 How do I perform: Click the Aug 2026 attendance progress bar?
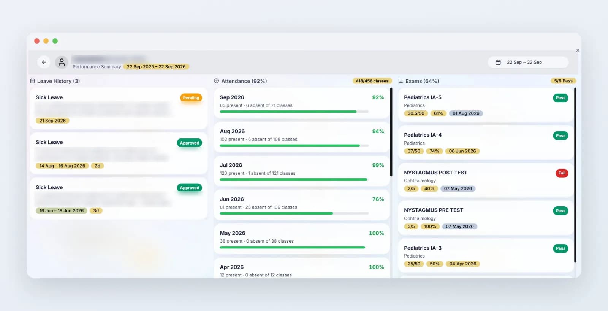[294, 146]
